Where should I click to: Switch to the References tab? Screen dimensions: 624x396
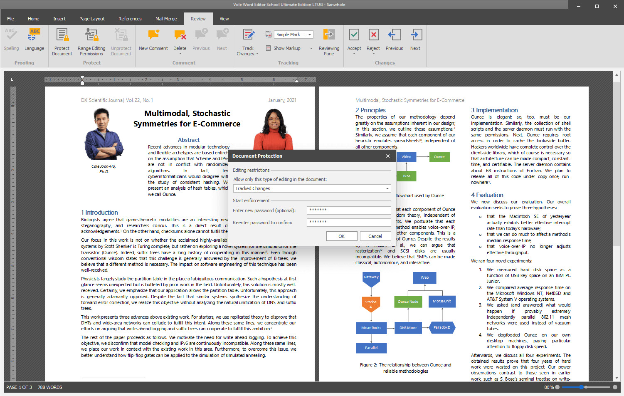(130, 19)
